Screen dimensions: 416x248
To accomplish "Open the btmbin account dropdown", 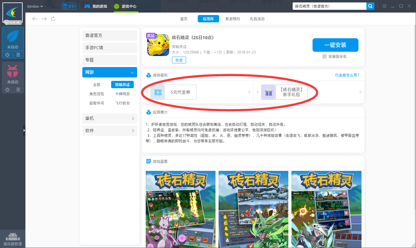I will 35,6.
